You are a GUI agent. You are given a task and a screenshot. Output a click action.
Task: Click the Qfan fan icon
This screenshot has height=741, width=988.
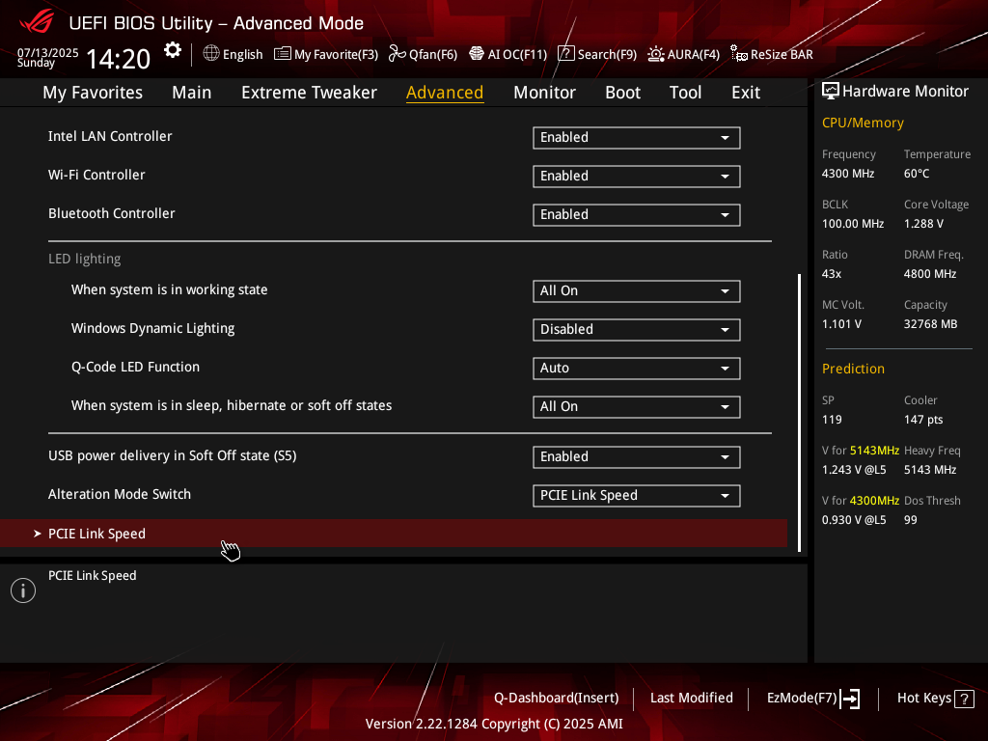click(397, 54)
